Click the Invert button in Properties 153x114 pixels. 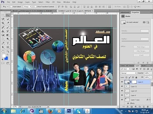tap(141, 55)
